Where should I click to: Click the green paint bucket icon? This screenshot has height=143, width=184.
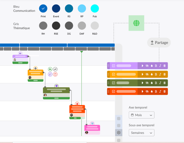[50, 69]
